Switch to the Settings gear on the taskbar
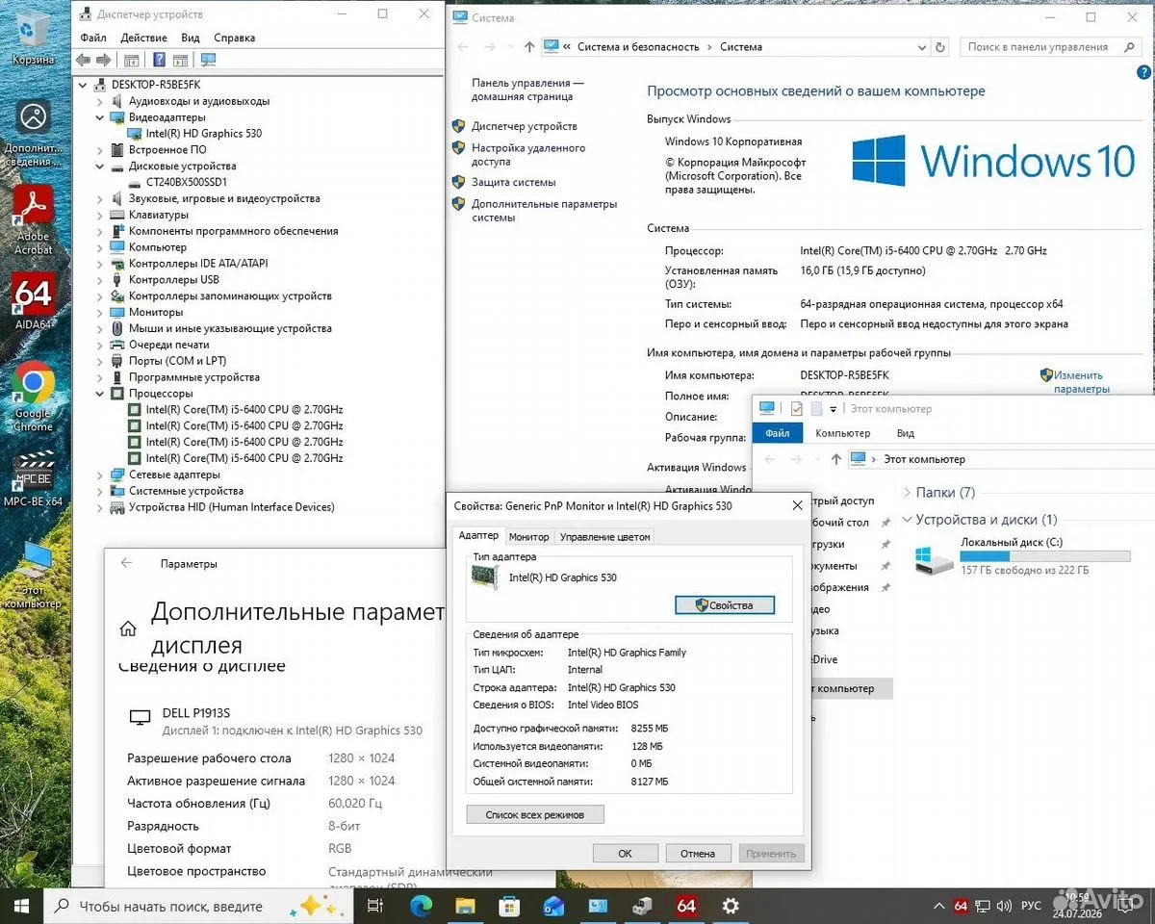Image resolution: width=1155 pixels, height=924 pixels. point(731,906)
